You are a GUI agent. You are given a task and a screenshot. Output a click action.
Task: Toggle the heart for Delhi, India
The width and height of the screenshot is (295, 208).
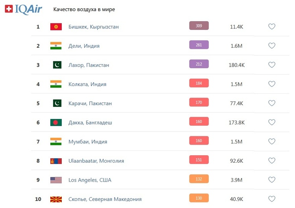[x=272, y=46]
